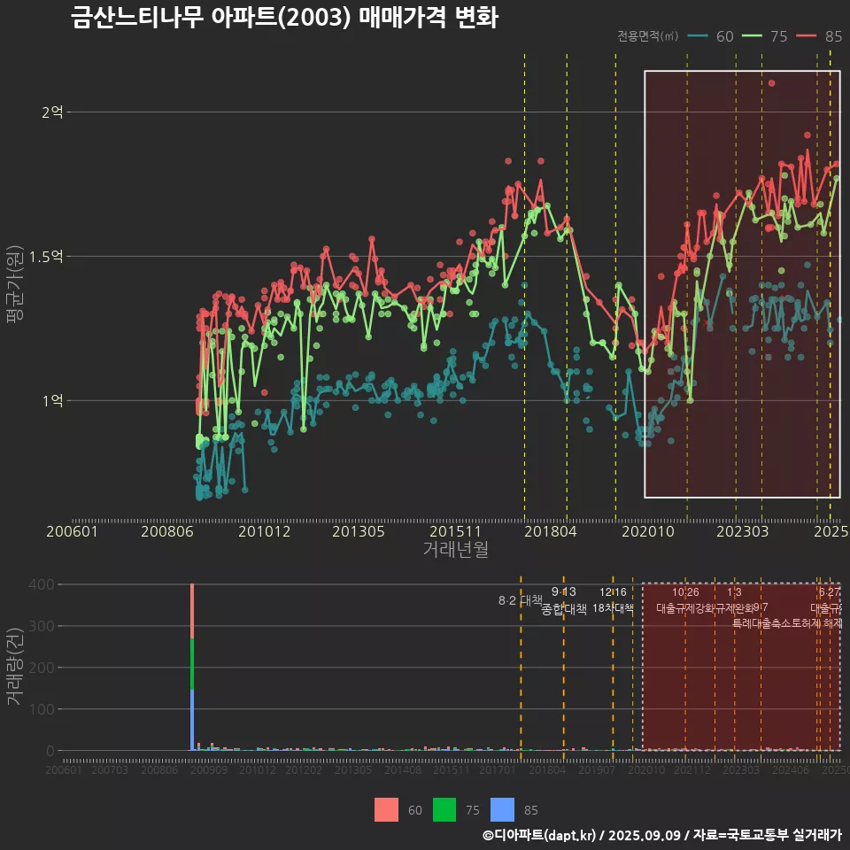
Task: Click the 거래량(건) volume axis title
Action: (x=15, y=668)
